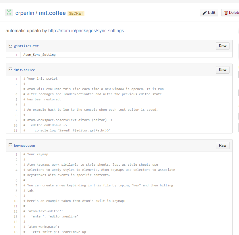Screen dimensions: 239x235
Task: Click the file icon beside keymap.cson
Action: [x=10, y=145]
